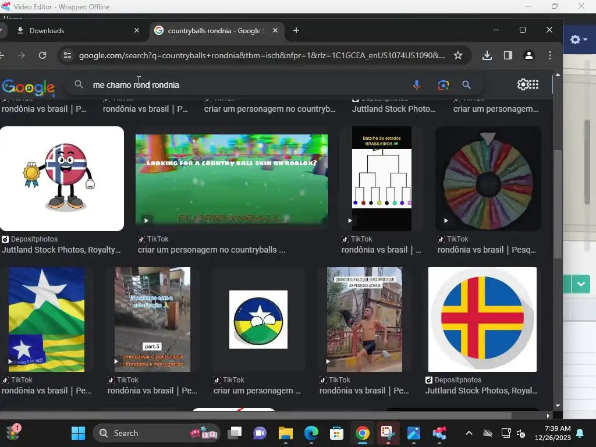The width and height of the screenshot is (596, 447).
Task: Open the Rondônia waving flag thumbnail
Action: (47, 320)
